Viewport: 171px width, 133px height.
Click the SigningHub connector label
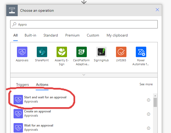(x=101, y=60)
